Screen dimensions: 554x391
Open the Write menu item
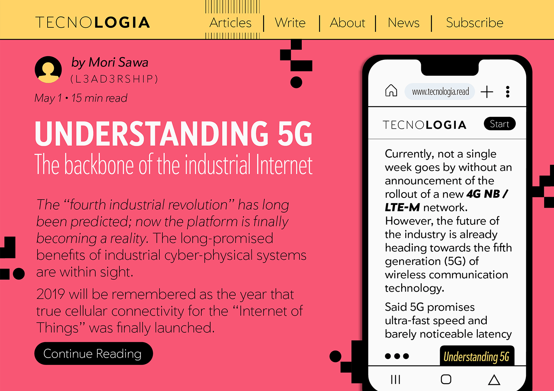pos(290,23)
